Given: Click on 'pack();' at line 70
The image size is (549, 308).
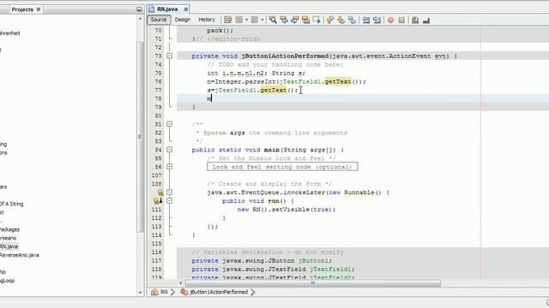Looking at the screenshot, I should point(220,31).
